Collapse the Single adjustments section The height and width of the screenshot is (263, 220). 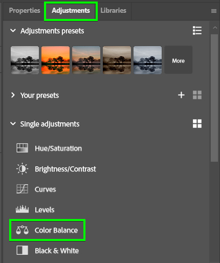click(13, 124)
